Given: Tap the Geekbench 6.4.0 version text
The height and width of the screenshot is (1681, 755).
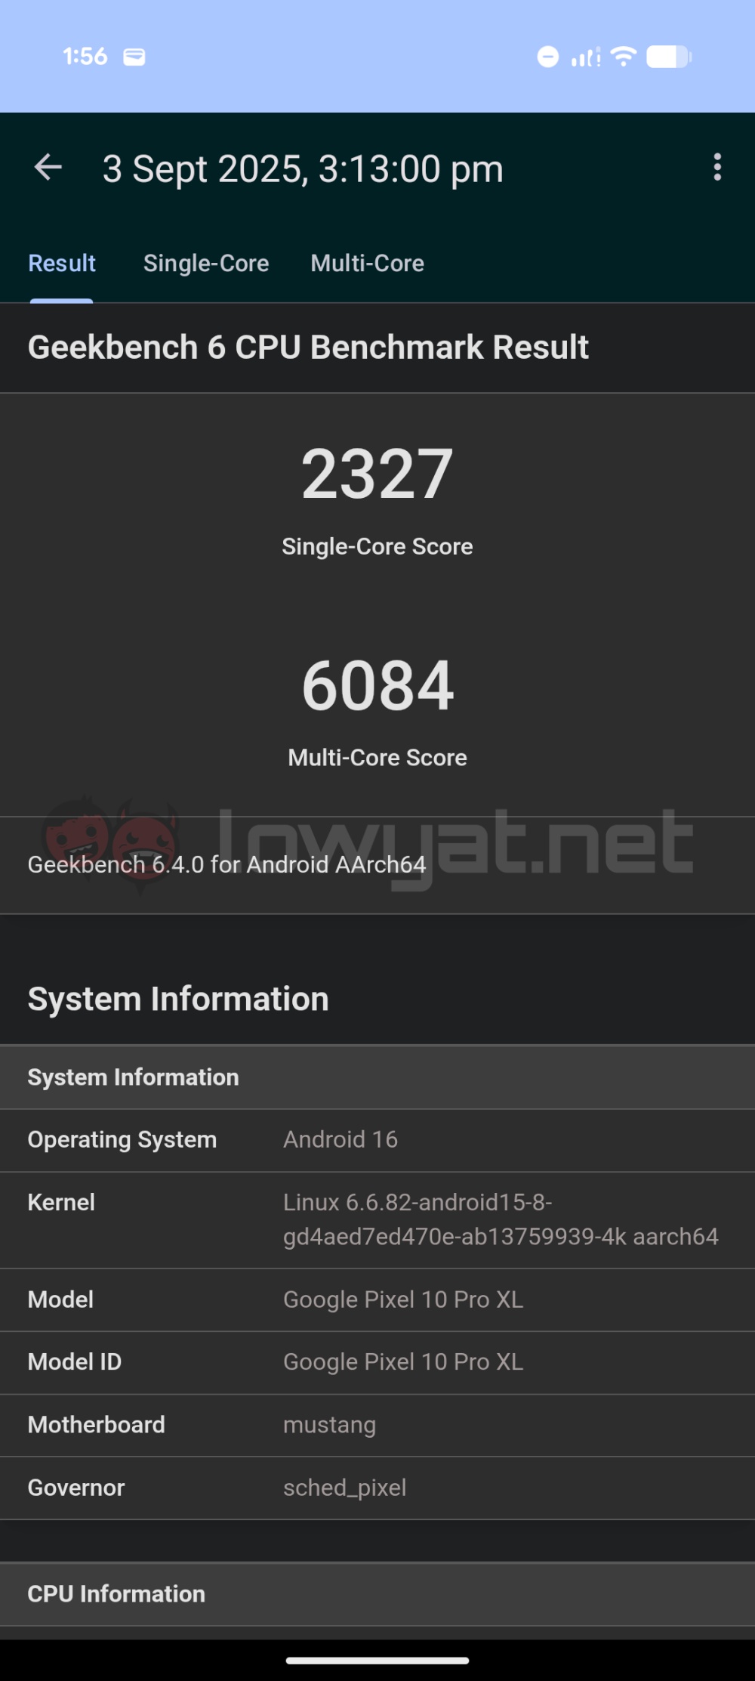Looking at the screenshot, I should [226, 864].
